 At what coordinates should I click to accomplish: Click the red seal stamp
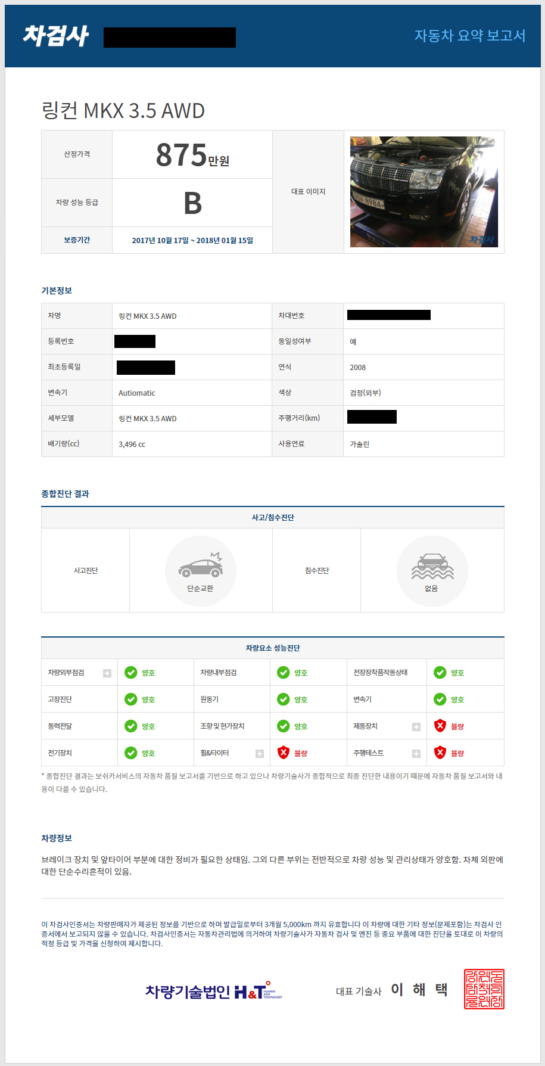[484, 989]
